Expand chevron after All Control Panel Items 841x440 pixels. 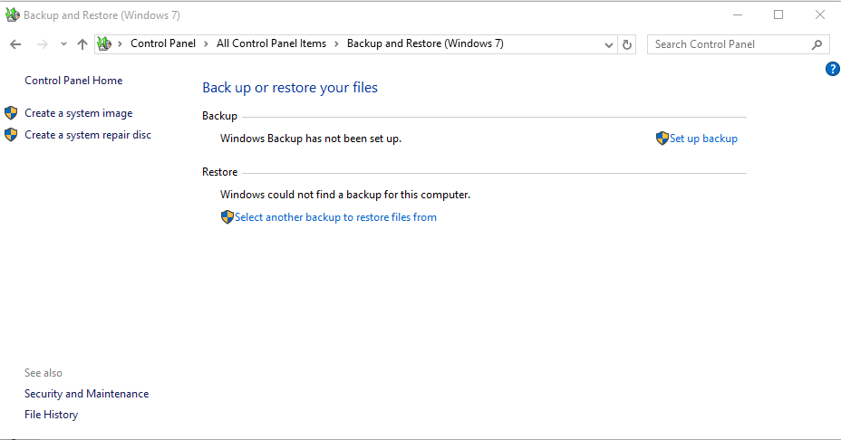[x=336, y=44]
